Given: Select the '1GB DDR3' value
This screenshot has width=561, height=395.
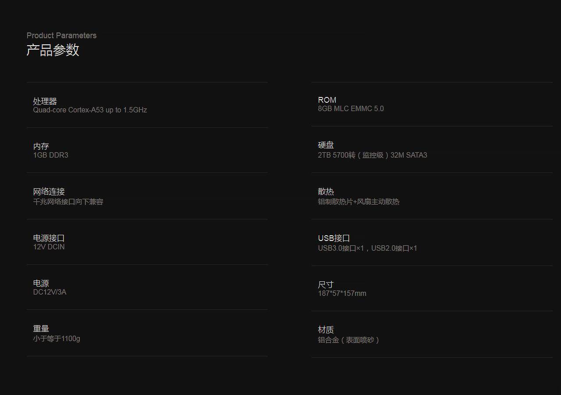Looking at the screenshot, I should pos(51,155).
